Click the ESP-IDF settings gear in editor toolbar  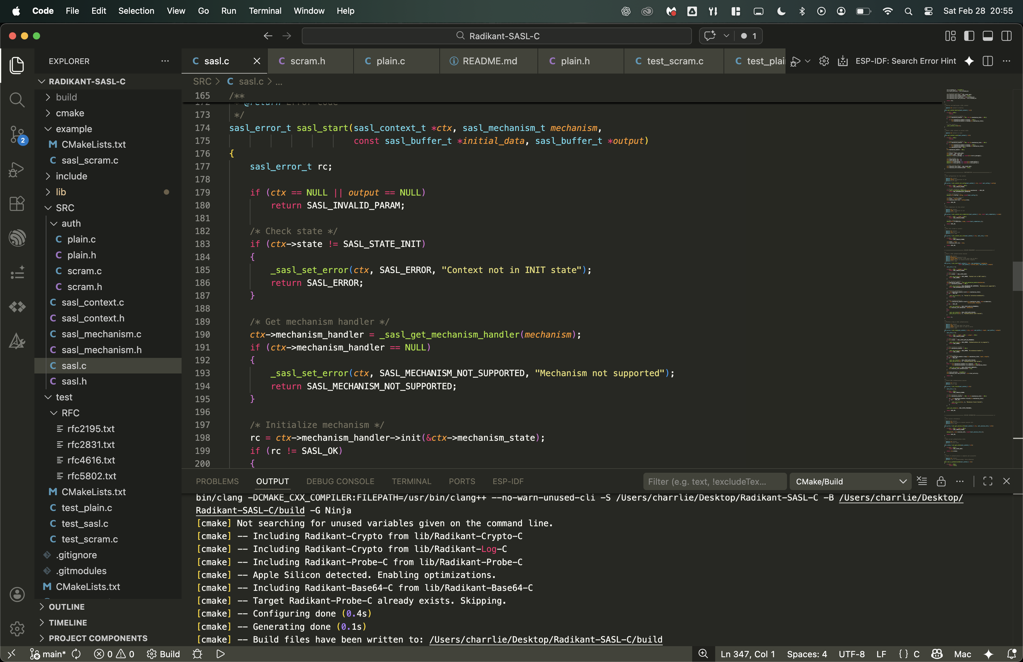(824, 61)
